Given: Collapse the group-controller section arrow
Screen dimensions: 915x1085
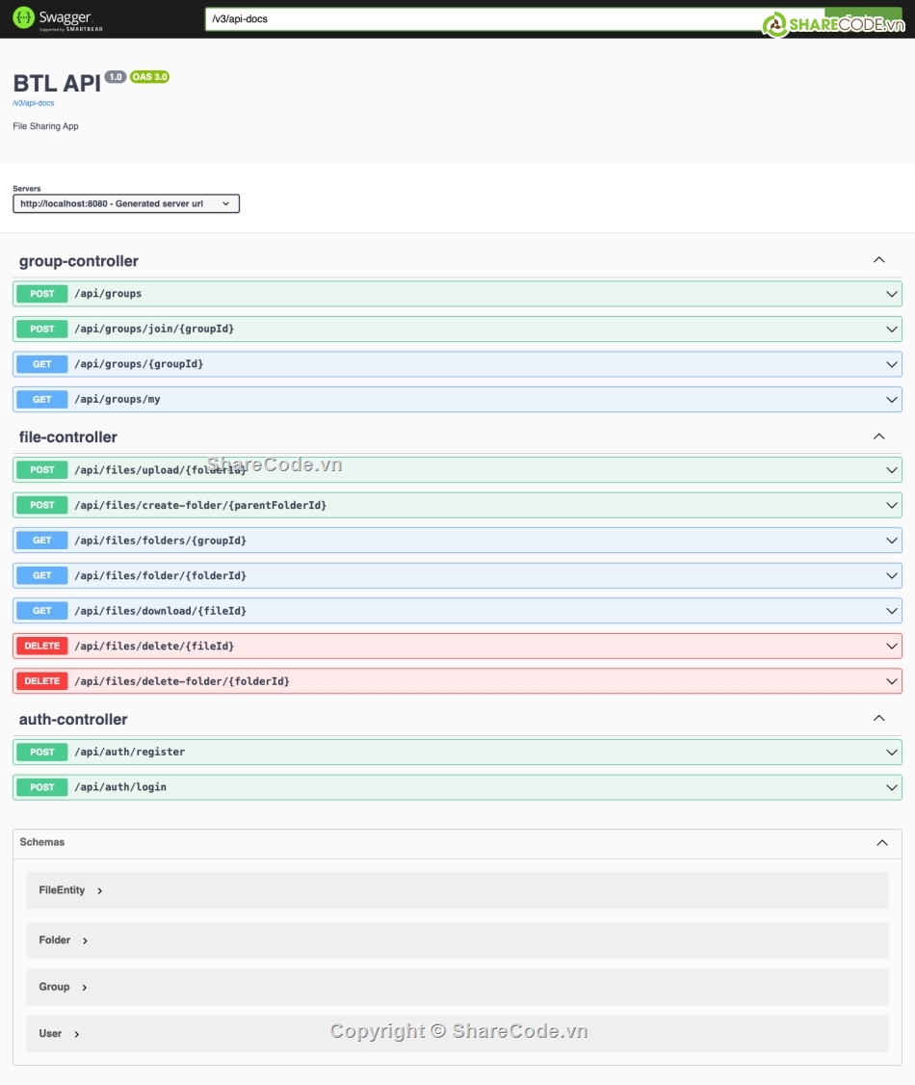Looking at the screenshot, I should 878,260.
